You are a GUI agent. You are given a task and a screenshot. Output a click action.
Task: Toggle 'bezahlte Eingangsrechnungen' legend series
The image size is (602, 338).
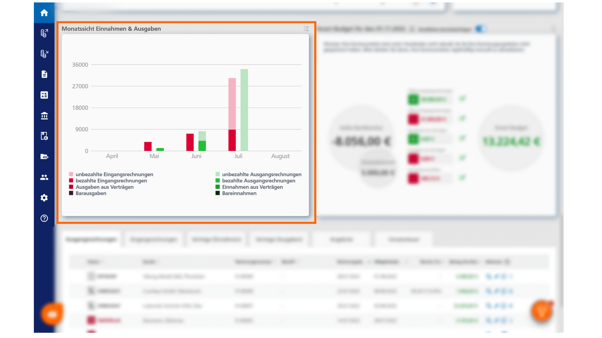pyautogui.click(x=108, y=181)
